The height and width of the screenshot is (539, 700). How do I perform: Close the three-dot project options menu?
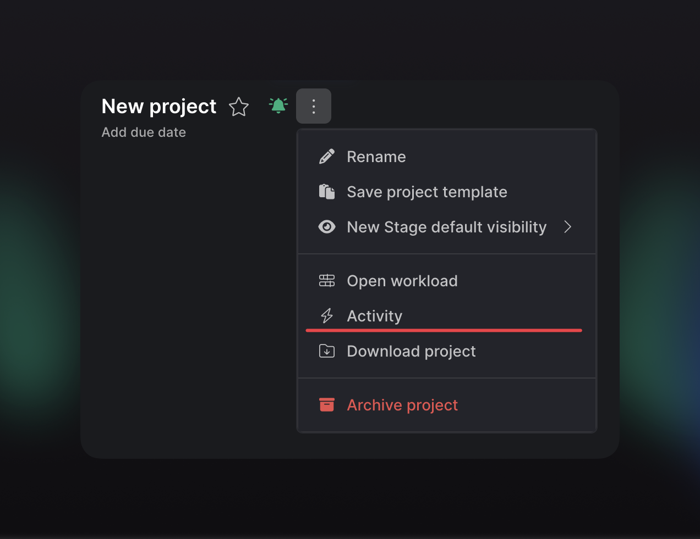(x=314, y=106)
